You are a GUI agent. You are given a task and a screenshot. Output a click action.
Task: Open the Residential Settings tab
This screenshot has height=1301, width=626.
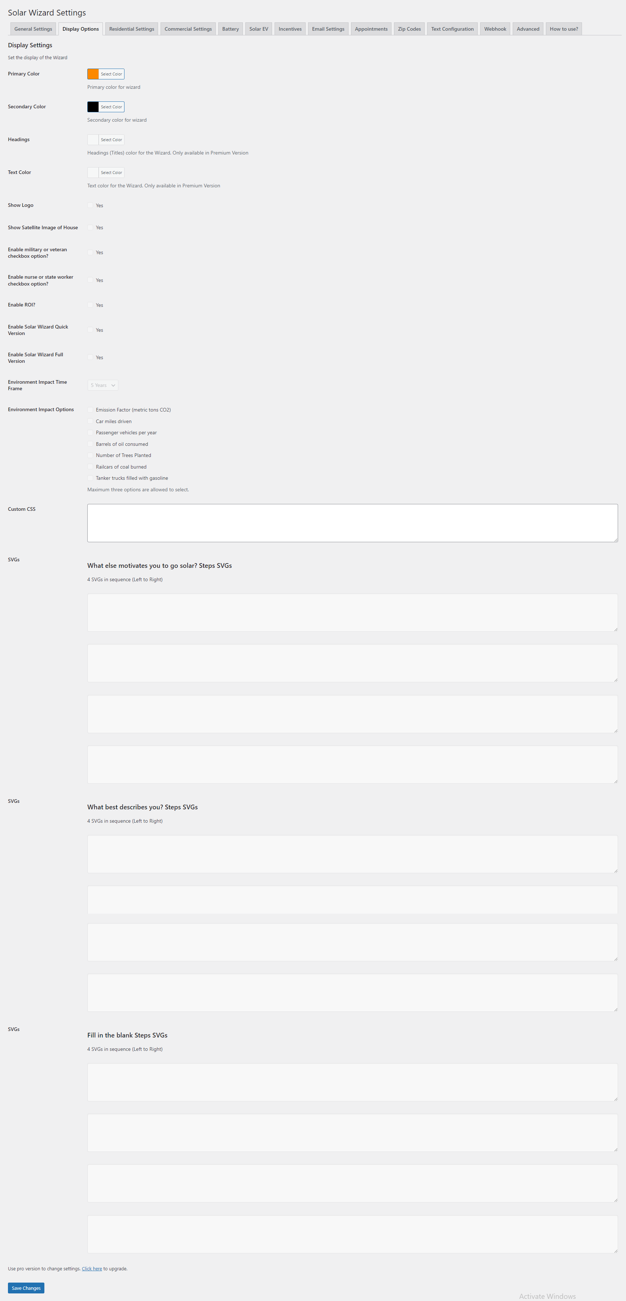click(132, 29)
